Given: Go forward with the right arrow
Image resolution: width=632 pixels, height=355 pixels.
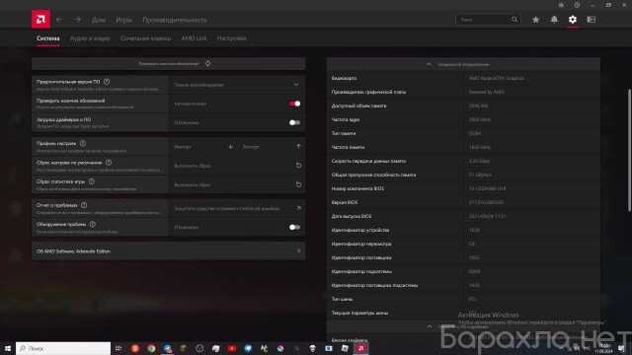Looking at the screenshot, I should [x=77, y=20].
